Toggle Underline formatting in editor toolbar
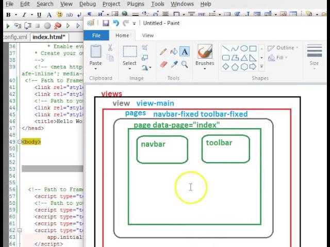 tap(39, 15)
